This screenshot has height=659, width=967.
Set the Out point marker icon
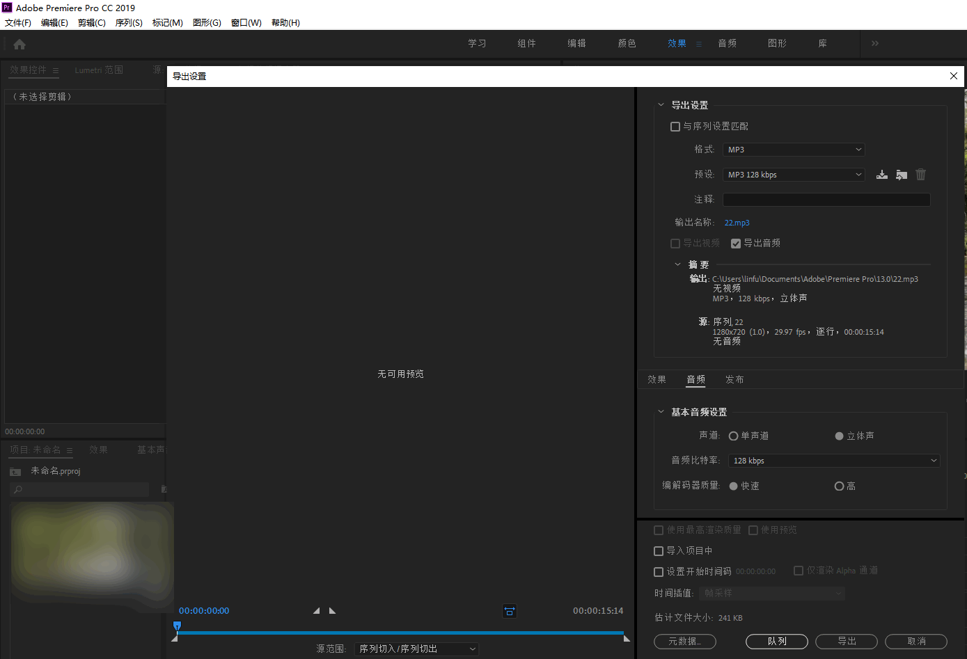pos(332,611)
